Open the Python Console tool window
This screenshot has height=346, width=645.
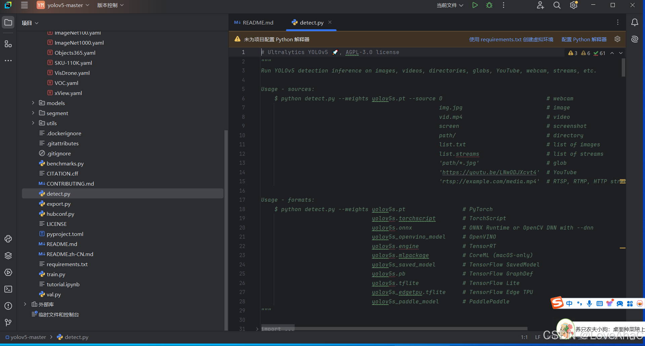coord(8,239)
